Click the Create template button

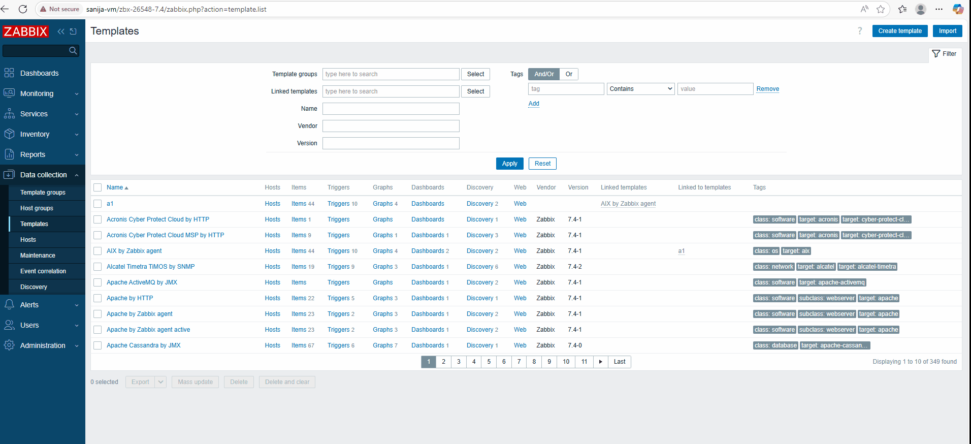pyautogui.click(x=900, y=31)
